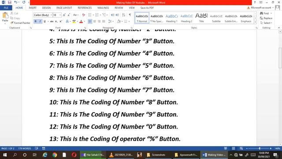The width and height of the screenshot is (282, 159).
Task: Click the Copy icon
Action: click(x=12, y=18)
